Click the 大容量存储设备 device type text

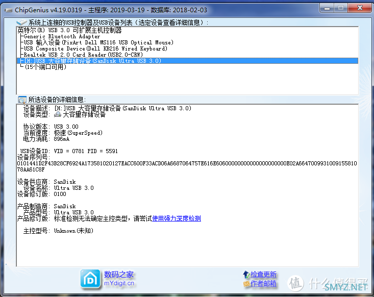84,114
